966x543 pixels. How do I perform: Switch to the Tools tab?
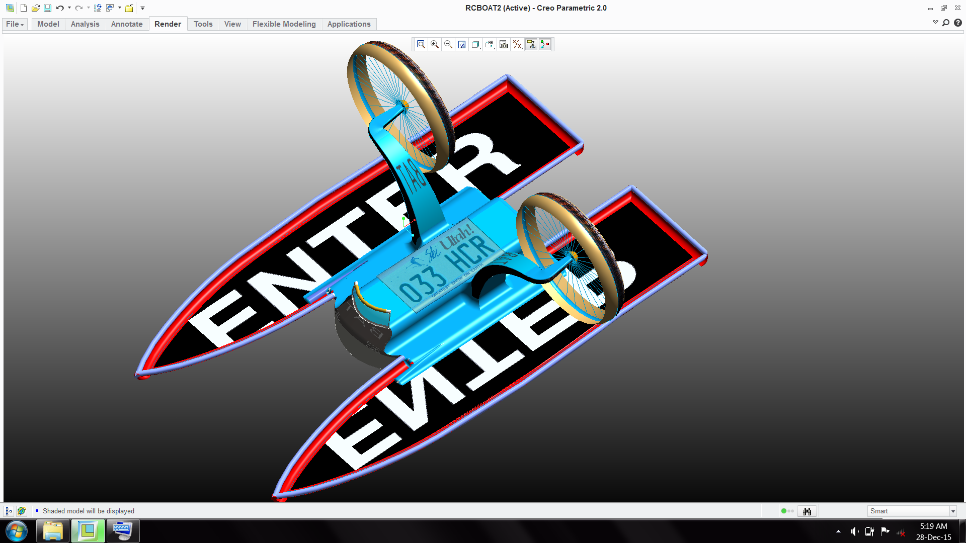[x=203, y=24]
